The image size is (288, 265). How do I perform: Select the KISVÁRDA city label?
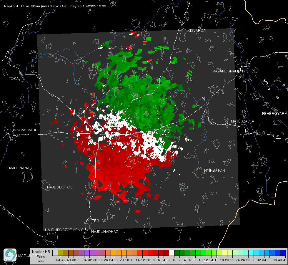pyautogui.click(x=197, y=31)
